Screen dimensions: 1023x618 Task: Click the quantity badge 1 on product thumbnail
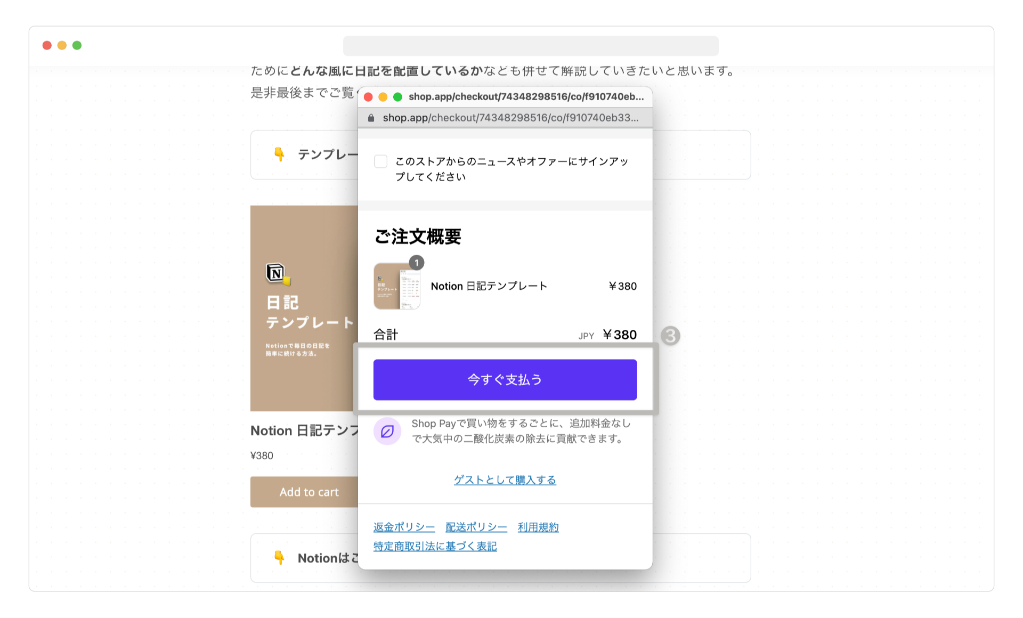point(417,263)
